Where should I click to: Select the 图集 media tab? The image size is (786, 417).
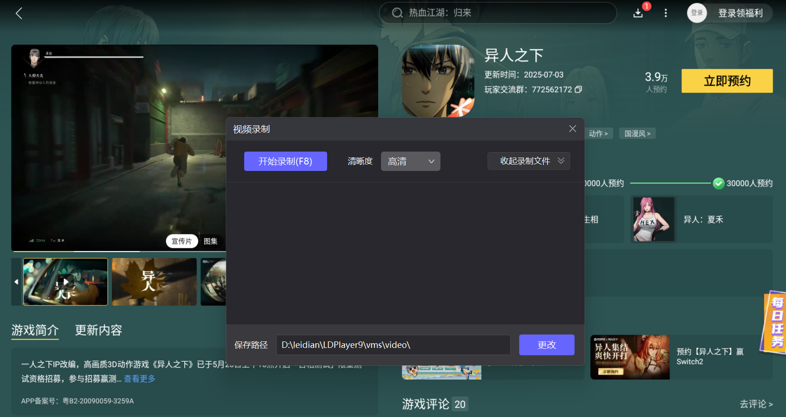pos(211,241)
